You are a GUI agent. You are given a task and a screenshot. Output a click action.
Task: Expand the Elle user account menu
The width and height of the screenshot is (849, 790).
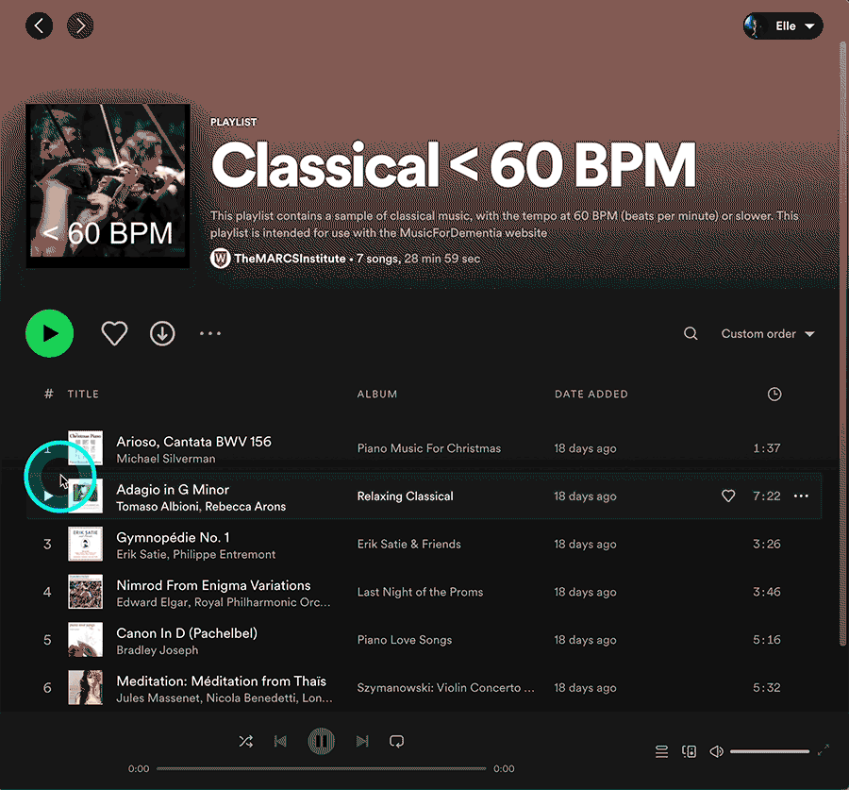point(784,26)
